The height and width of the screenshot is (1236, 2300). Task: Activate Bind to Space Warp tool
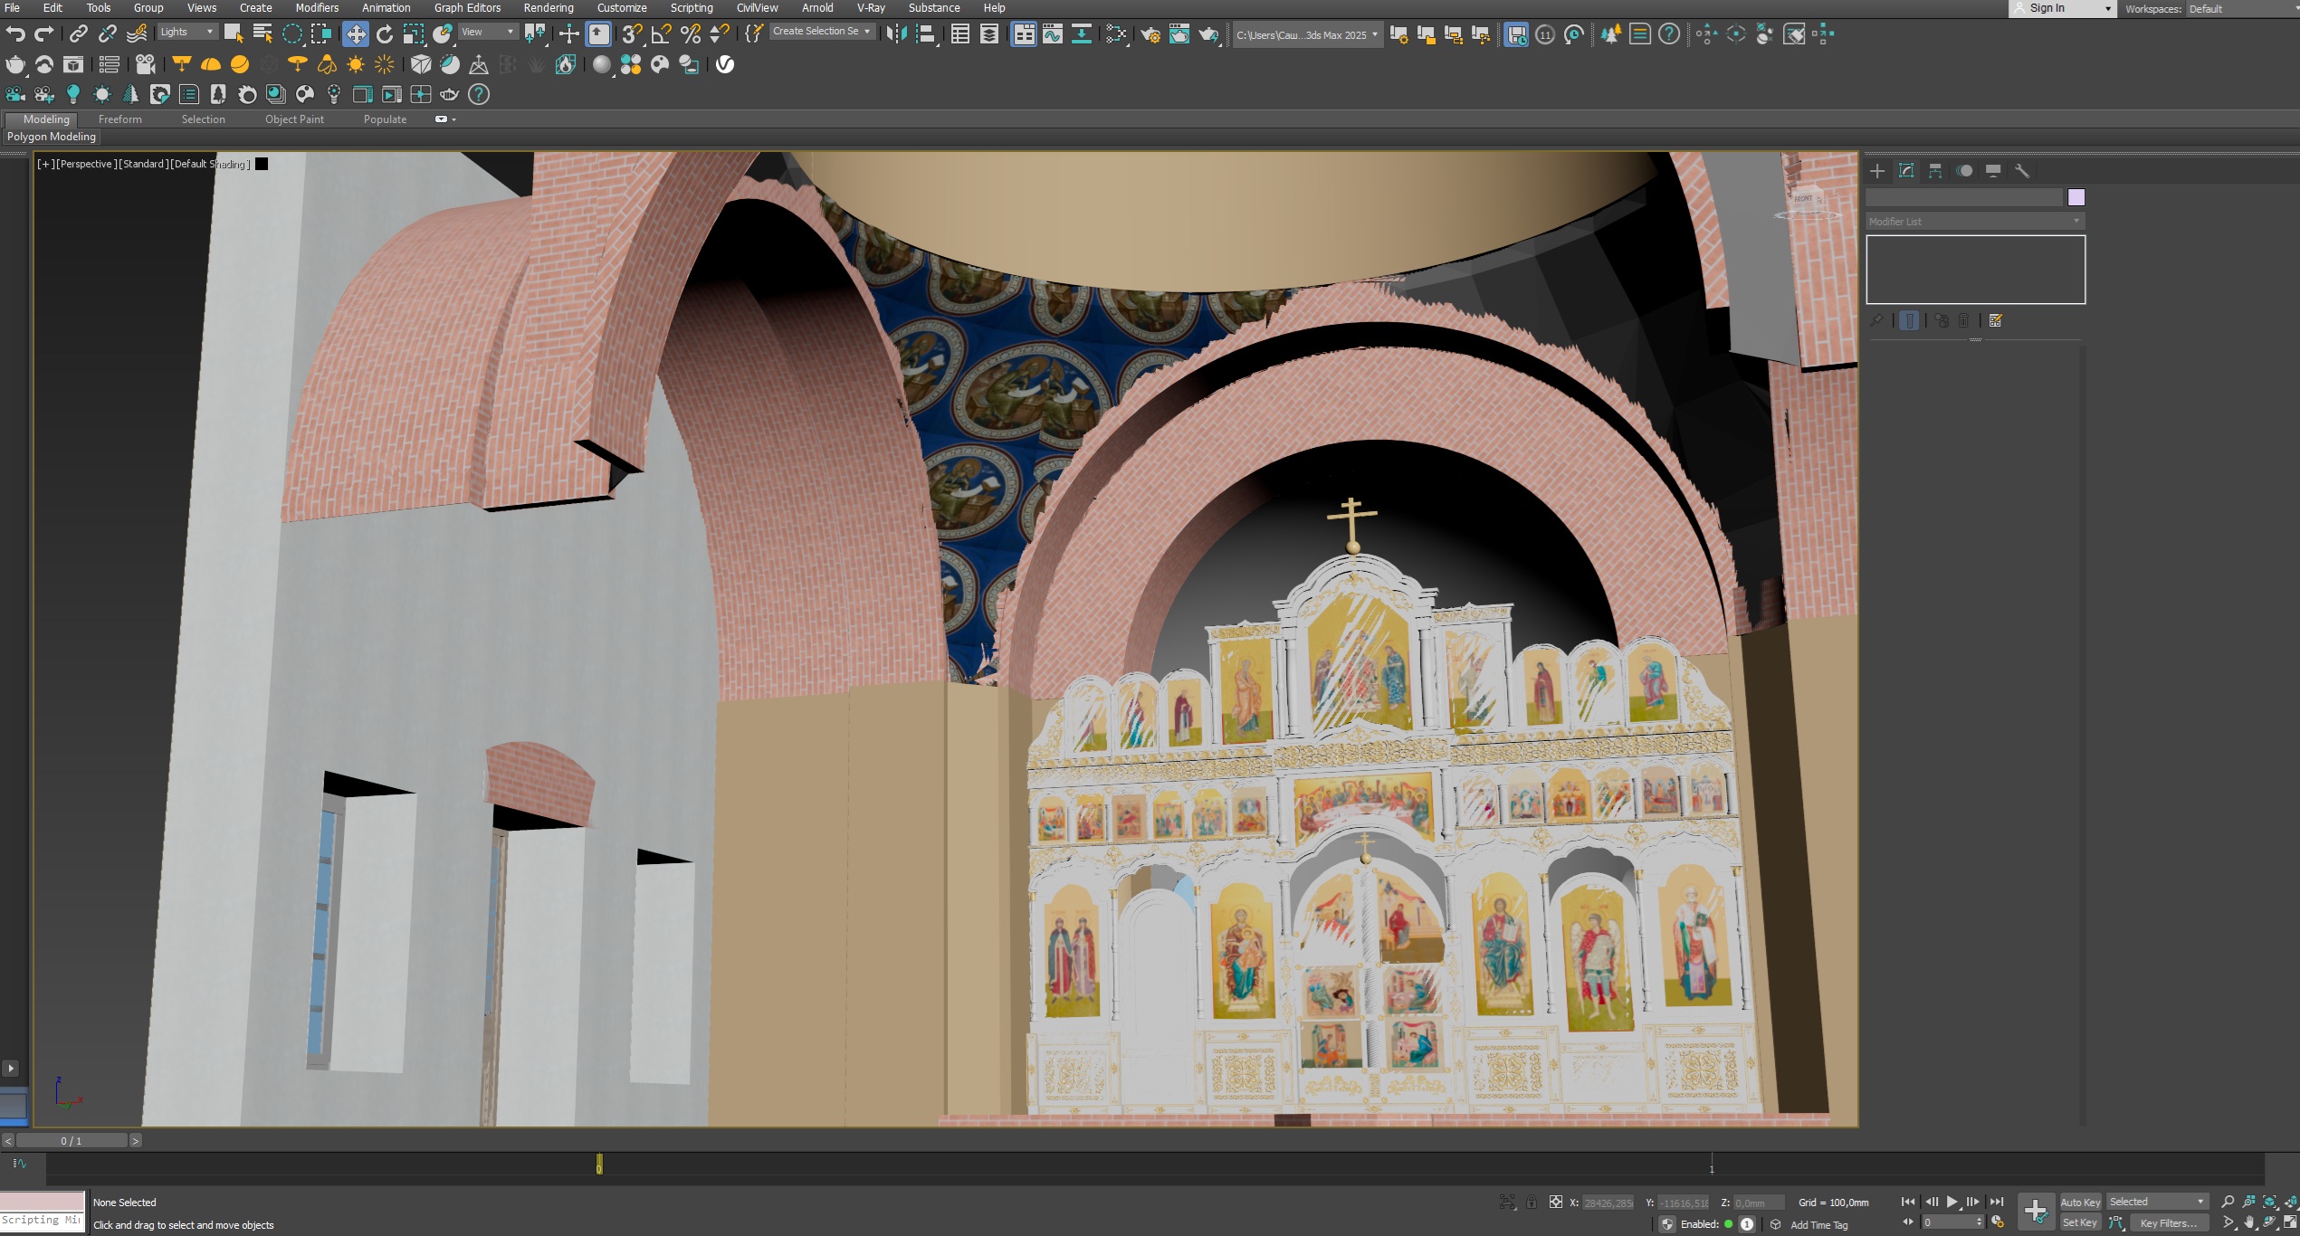coord(137,34)
